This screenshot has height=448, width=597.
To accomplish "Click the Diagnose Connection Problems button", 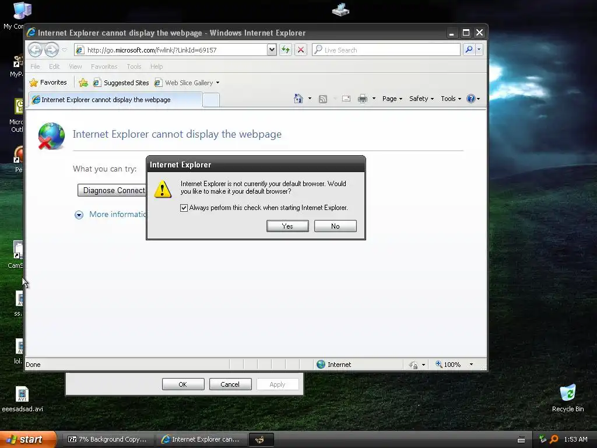I will click(x=111, y=190).
